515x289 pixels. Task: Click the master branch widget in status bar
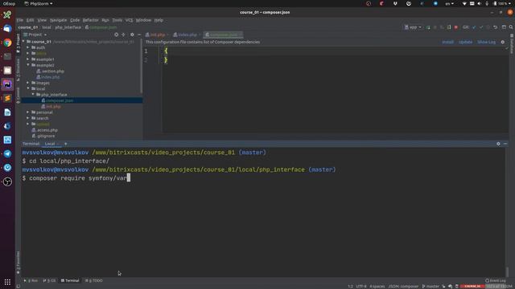tap(431, 286)
